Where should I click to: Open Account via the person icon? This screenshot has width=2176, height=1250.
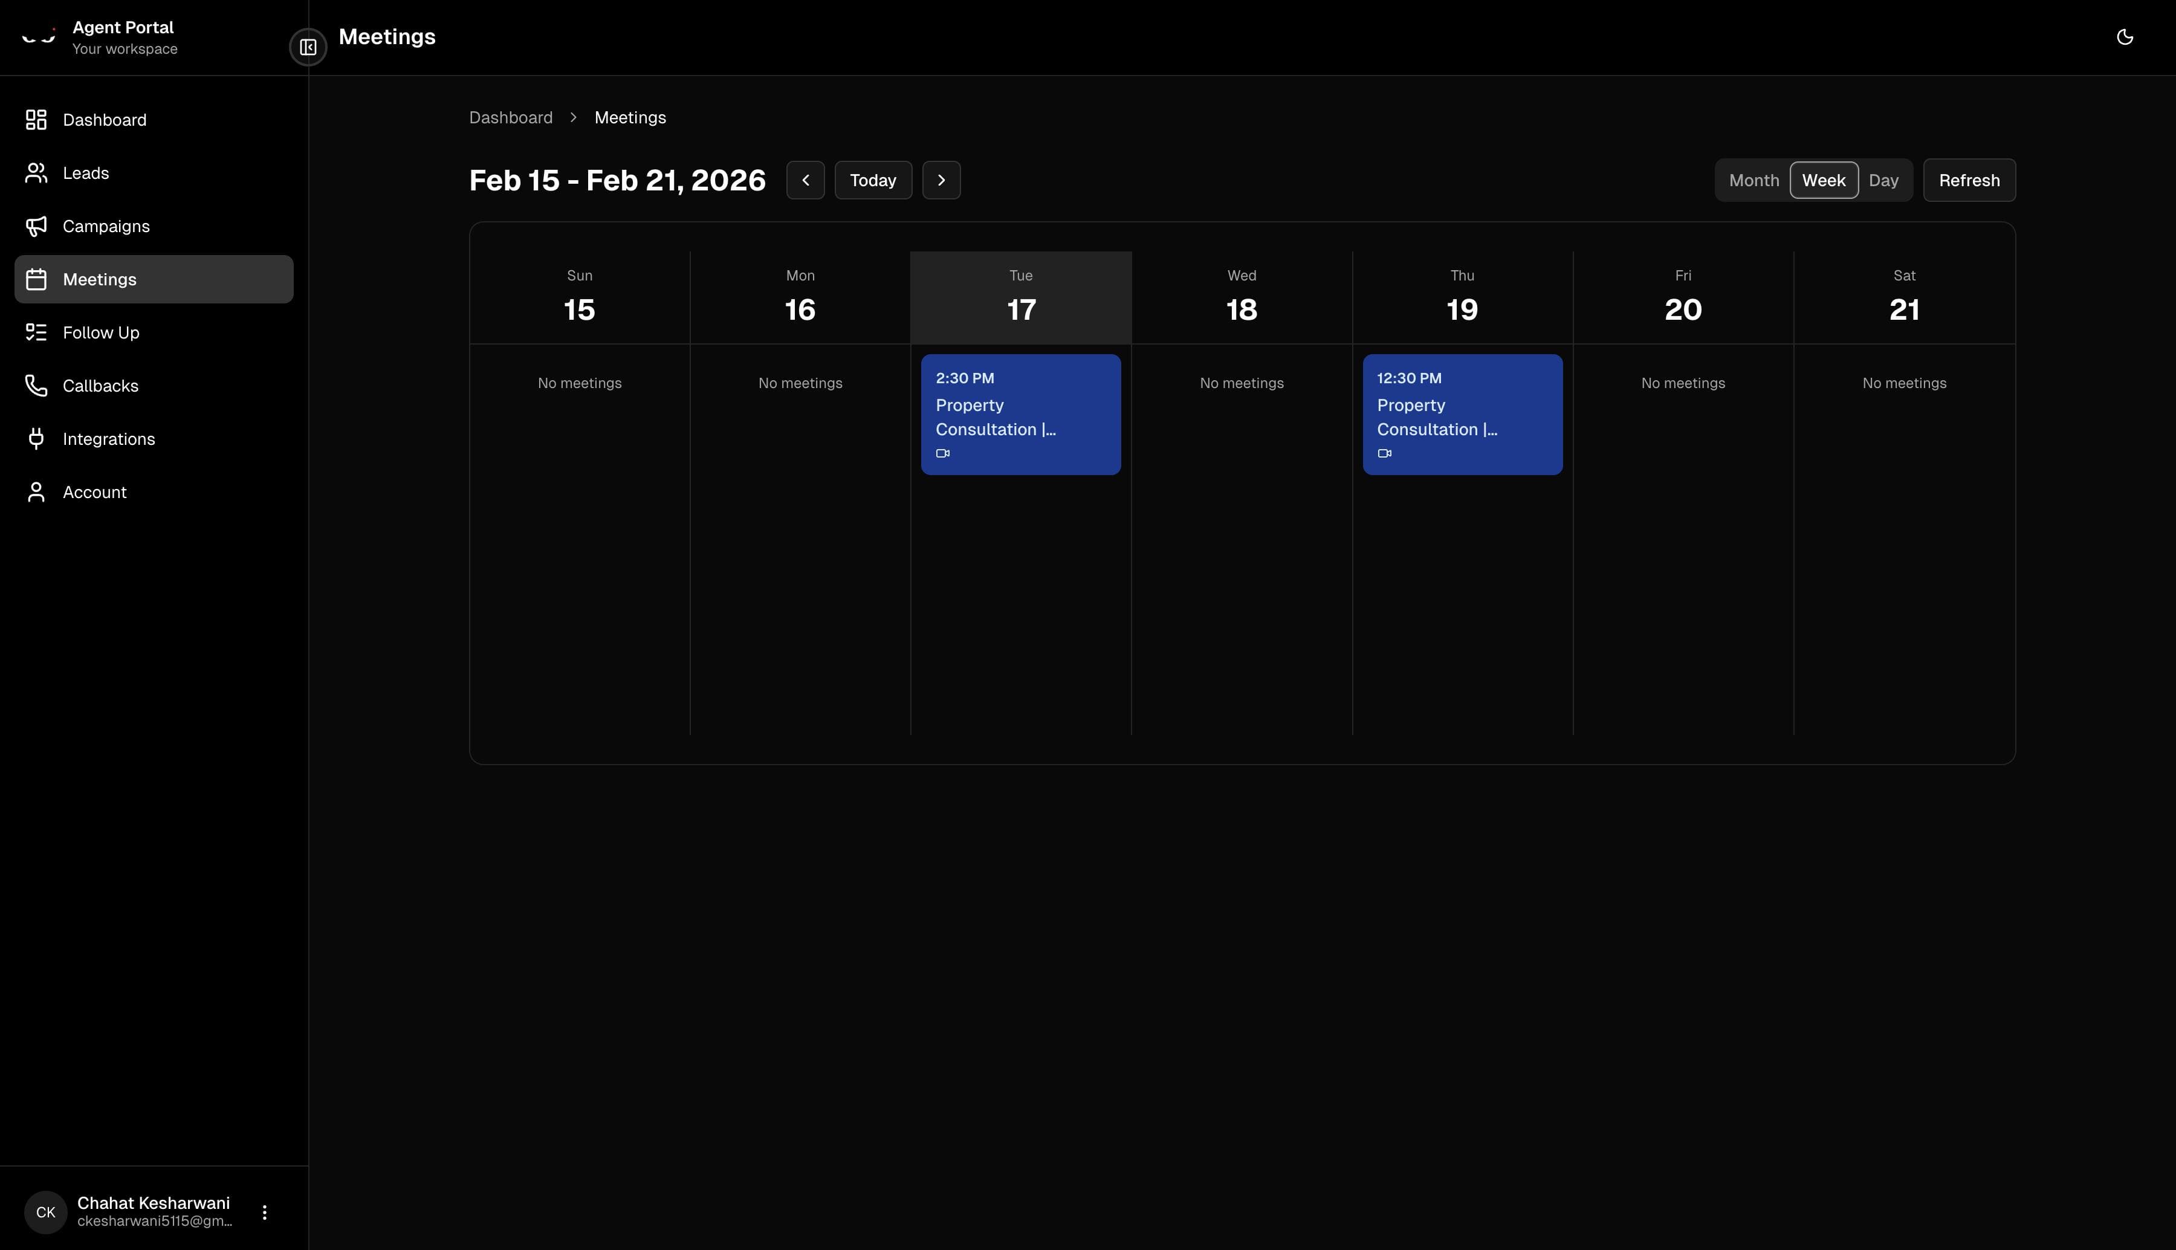click(35, 492)
